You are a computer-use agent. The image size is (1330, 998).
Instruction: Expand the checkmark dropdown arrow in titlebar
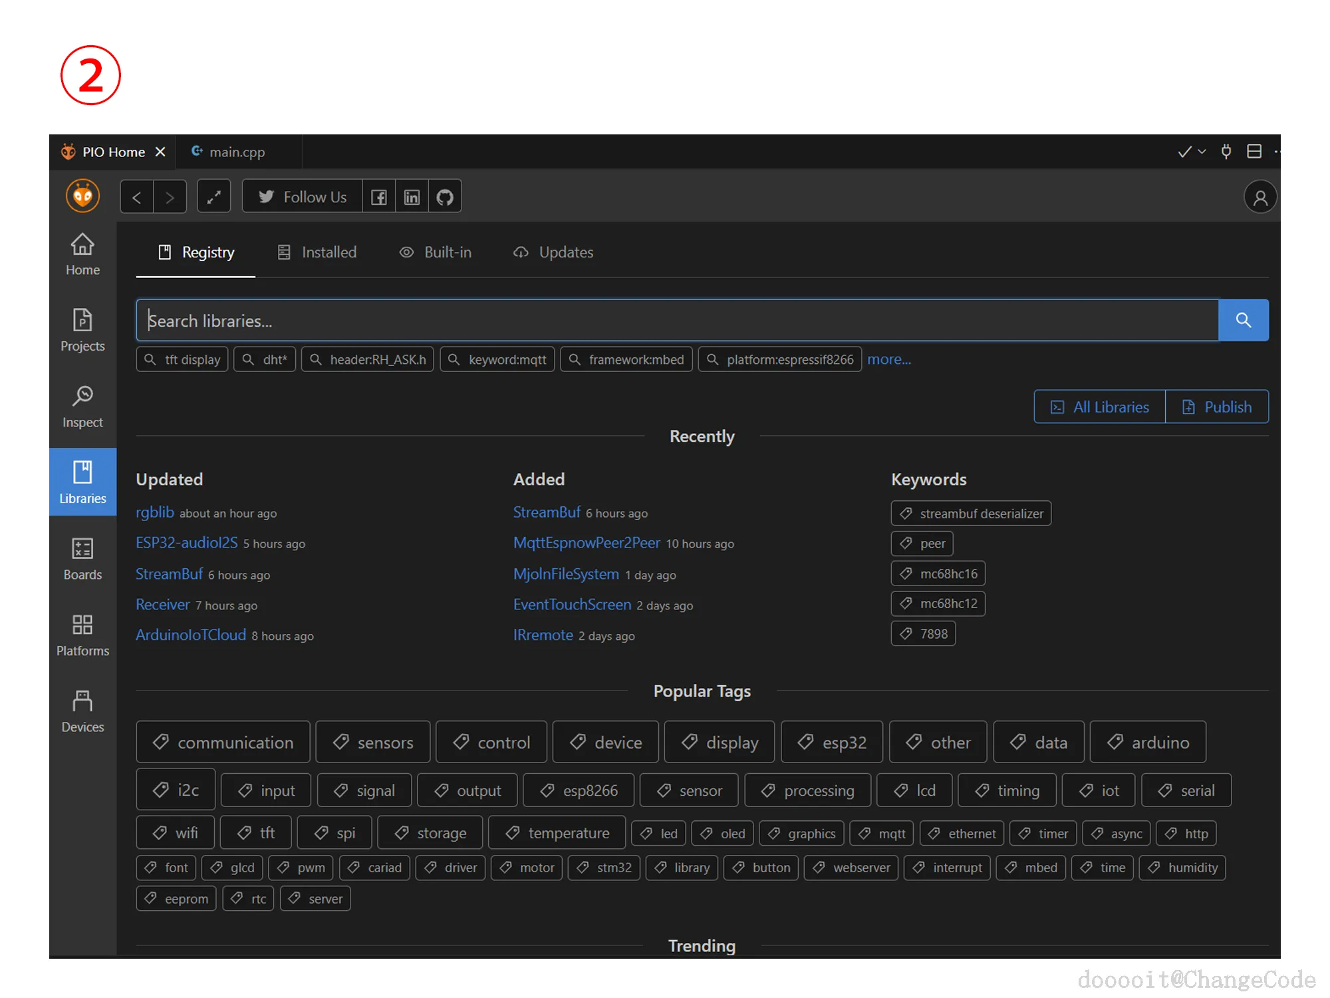click(x=1202, y=152)
